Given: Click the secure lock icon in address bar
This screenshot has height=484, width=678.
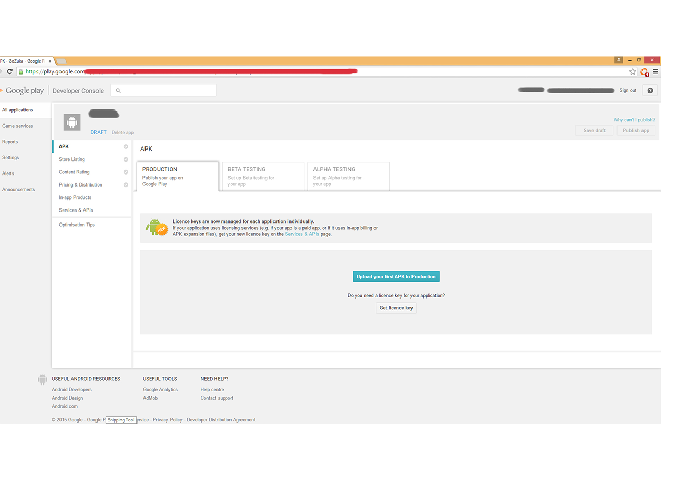Looking at the screenshot, I should [x=21, y=72].
